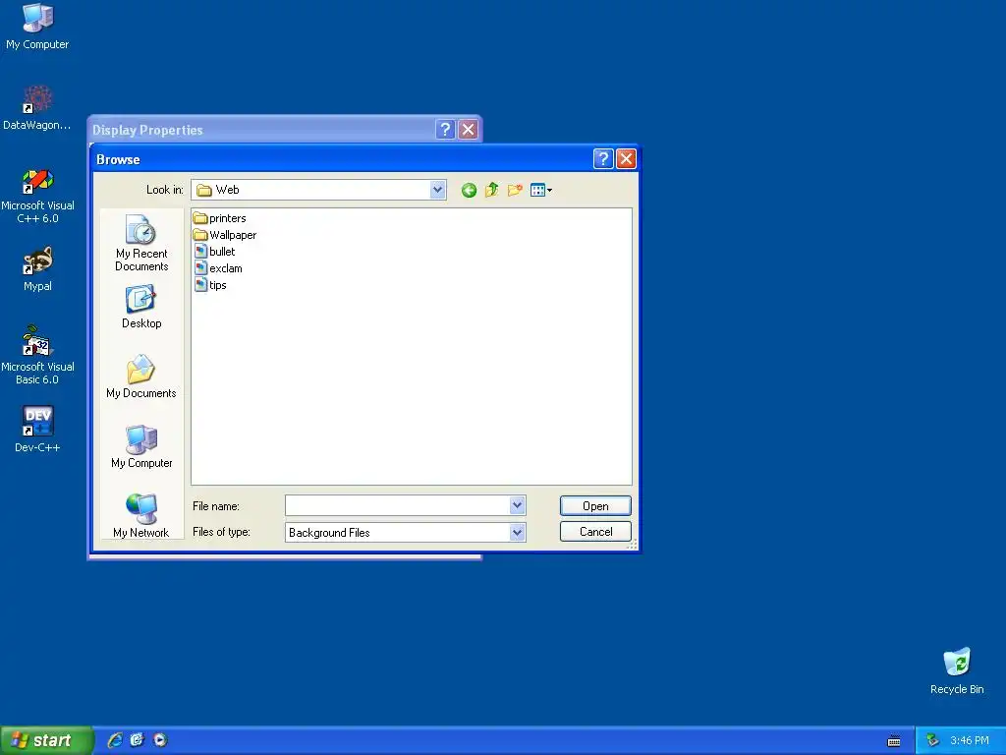This screenshot has height=755, width=1006.
Task: Select the DataWagon desktop shortcut
Action: 37,108
